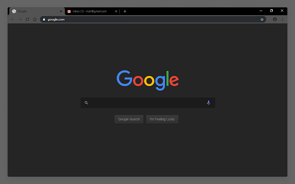
Task: Start voice search with microphone icon
Action: [x=208, y=103]
